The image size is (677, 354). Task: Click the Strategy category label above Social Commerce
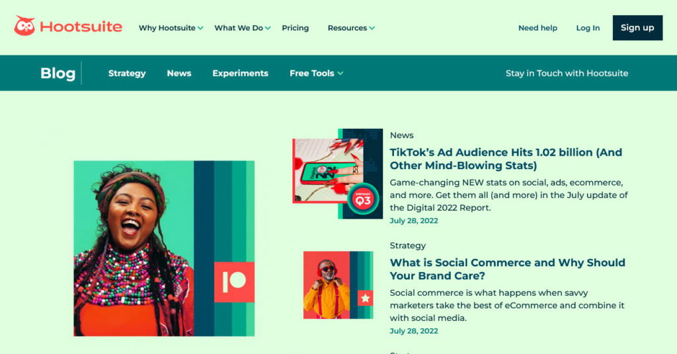pos(407,246)
